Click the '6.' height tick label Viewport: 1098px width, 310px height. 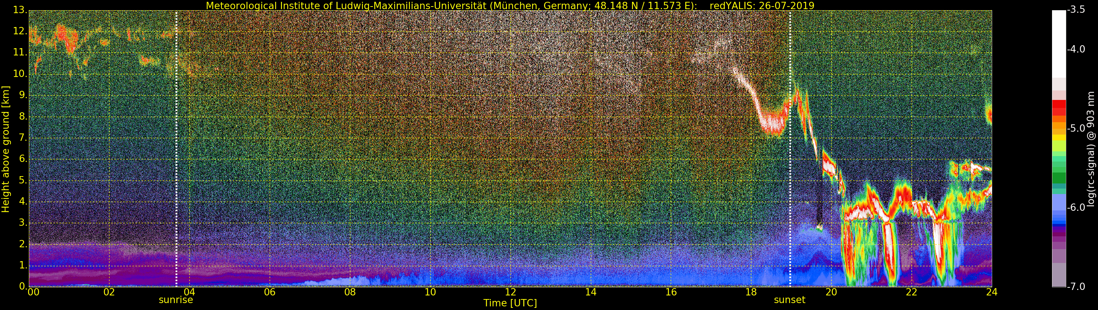23,159
